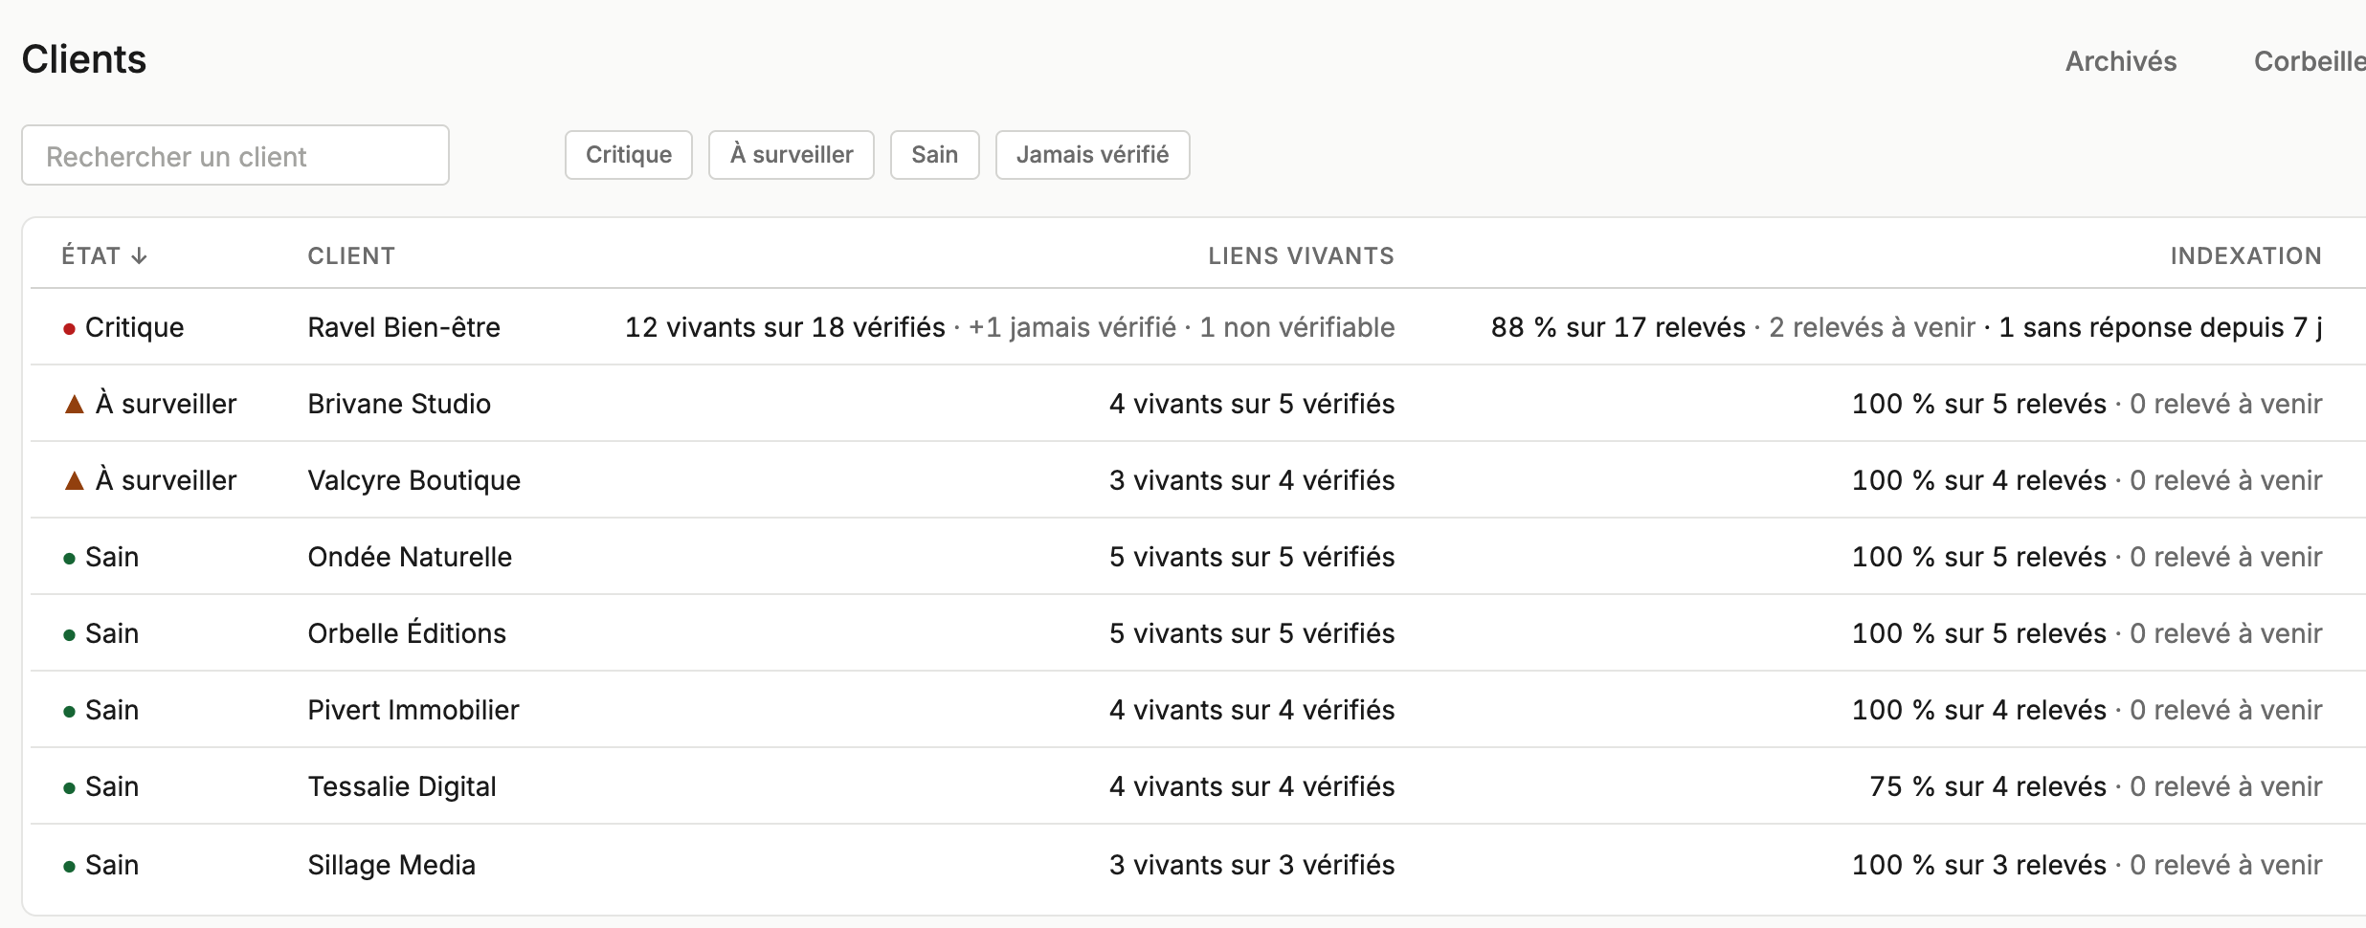The image size is (2366, 928).
Task: Sort by the CLIENT column header
Action: pos(351,255)
